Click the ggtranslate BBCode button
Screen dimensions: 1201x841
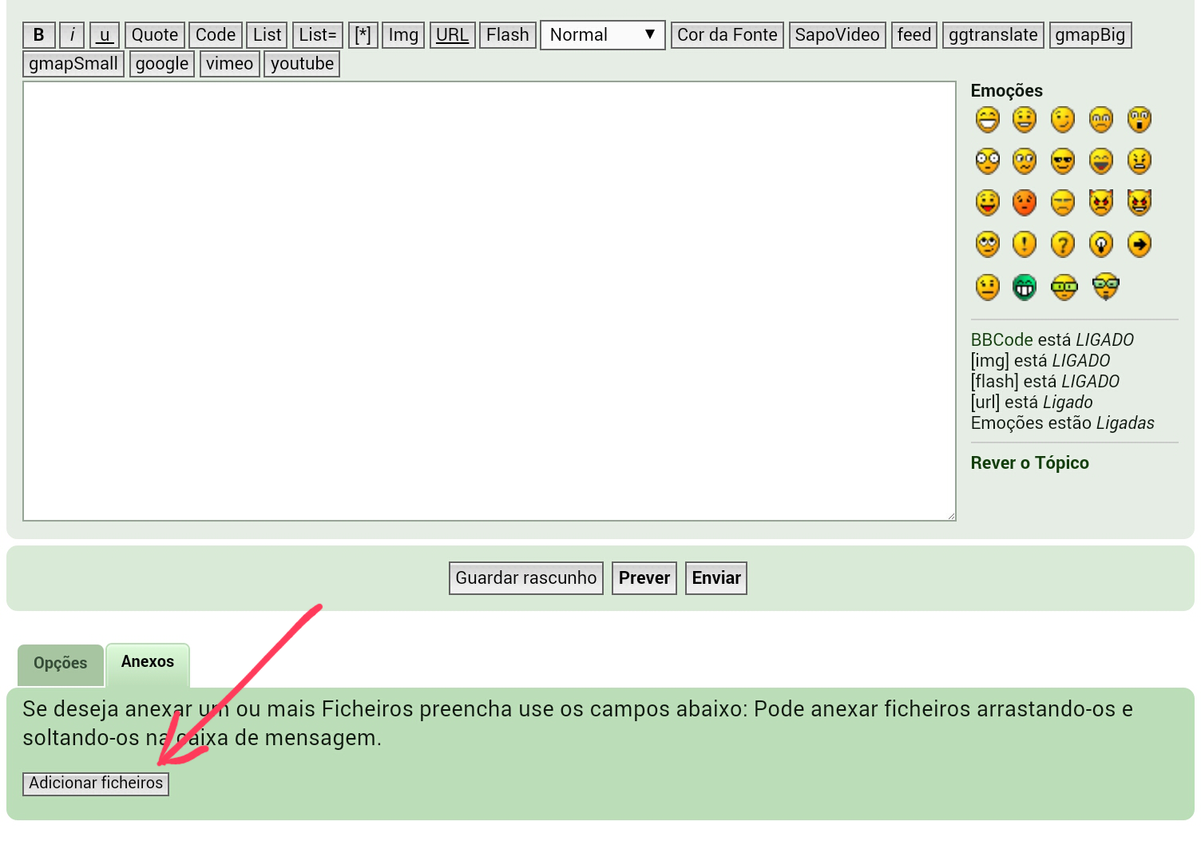(x=993, y=35)
